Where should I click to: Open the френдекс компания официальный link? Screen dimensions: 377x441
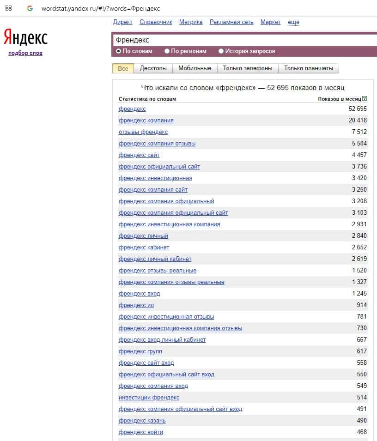166,201
